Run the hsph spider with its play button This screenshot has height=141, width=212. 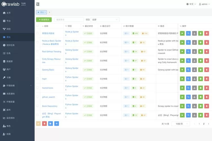[182, 79]
